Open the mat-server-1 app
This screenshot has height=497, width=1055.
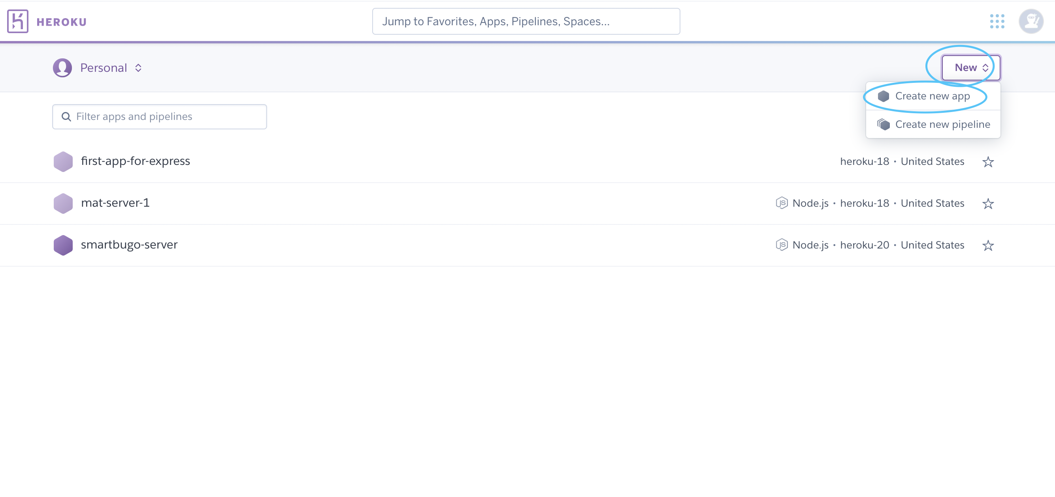(x=115, y=203)
